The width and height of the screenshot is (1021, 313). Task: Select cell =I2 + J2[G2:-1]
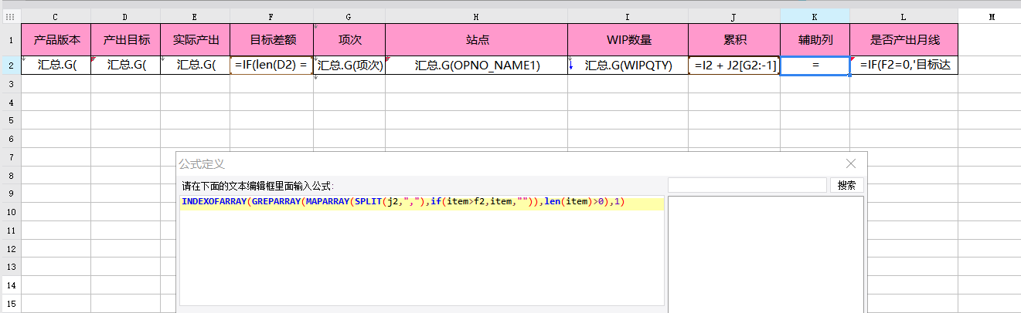tap(734, 66)
